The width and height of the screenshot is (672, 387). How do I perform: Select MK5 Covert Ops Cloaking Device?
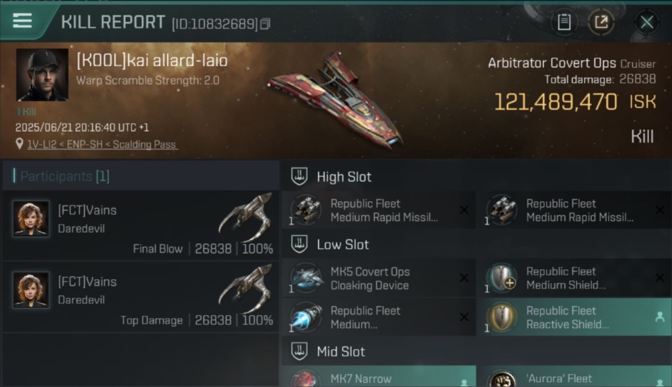[x=379, y=278]
